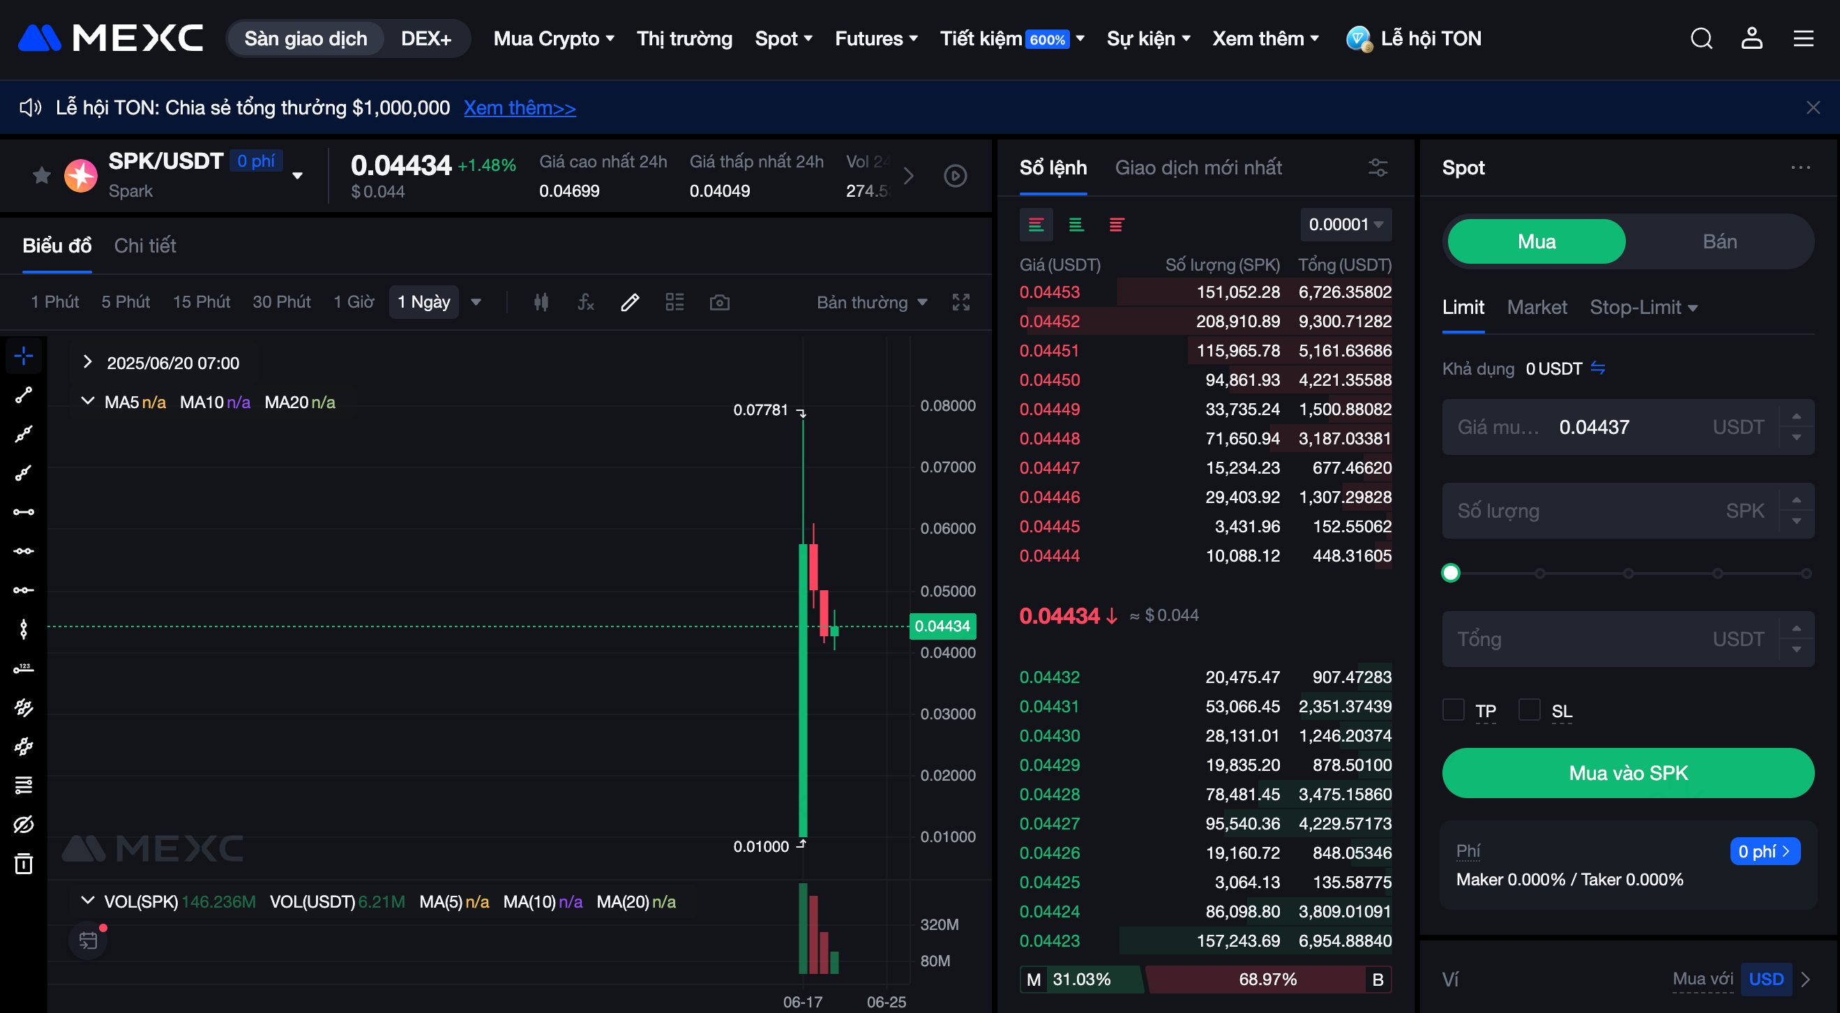Take a chart snapshot with camera icon
Image resolution: width=1840 pixels, height=1013 pixels.
[719, 302]
